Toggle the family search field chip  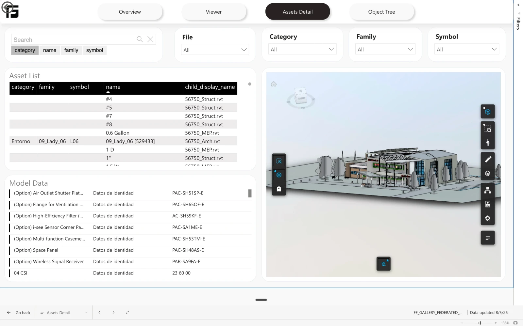[x=71, y=50]
